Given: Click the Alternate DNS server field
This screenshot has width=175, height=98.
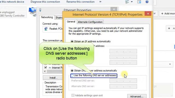Looking at the screenshot, I should click(x=123, y=86).
